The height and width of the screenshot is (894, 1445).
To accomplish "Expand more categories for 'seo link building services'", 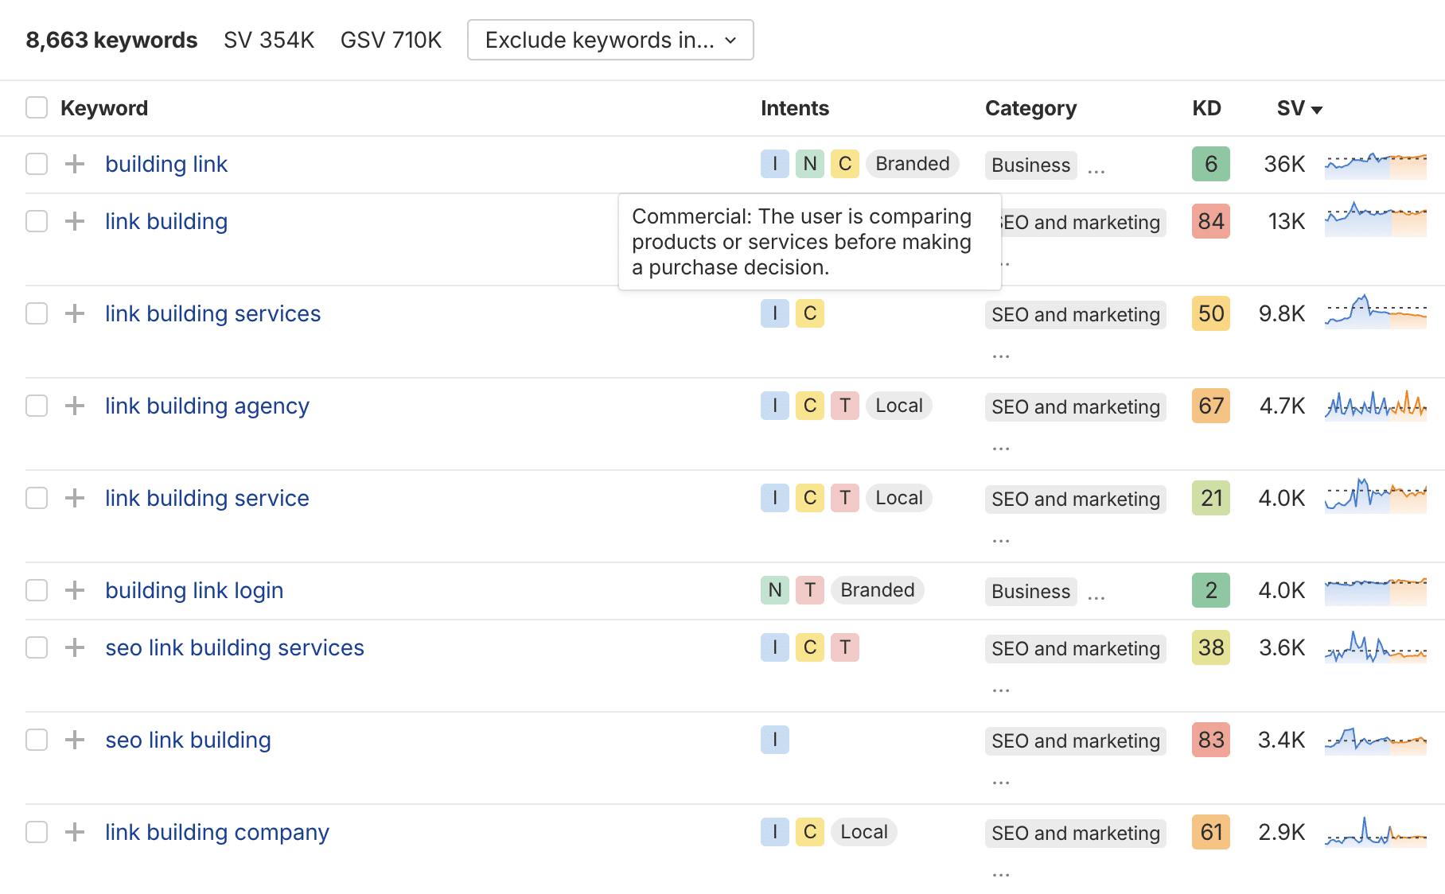I will pyautogui.click(x=1001, y=690).
